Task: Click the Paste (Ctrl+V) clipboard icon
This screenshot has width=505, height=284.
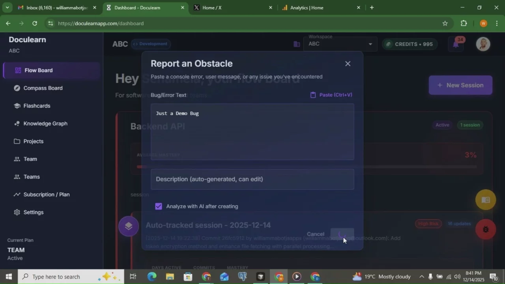Action: tap(313, 95)
